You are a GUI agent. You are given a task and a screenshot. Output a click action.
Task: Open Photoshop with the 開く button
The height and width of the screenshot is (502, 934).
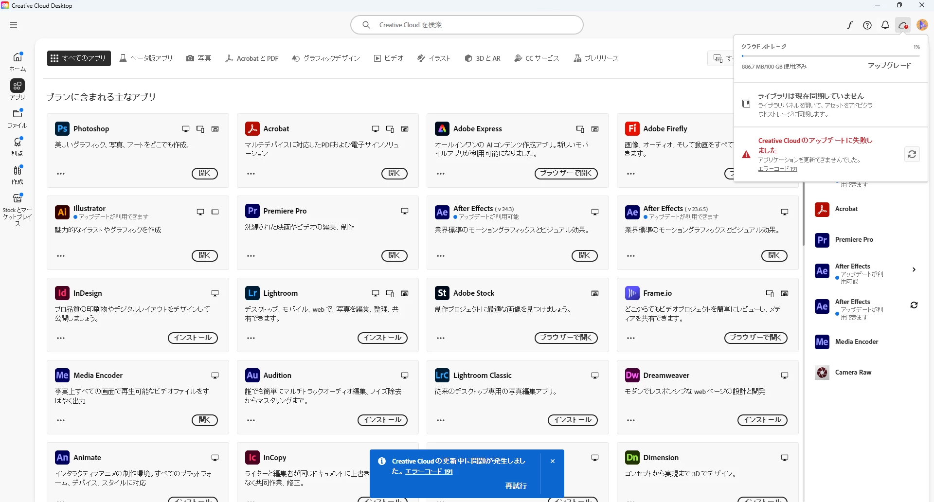click(205, 174)
